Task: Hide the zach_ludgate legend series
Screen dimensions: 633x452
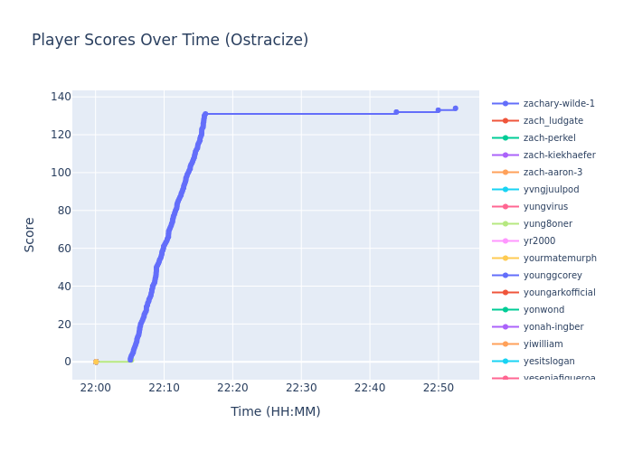Action: 553,121
